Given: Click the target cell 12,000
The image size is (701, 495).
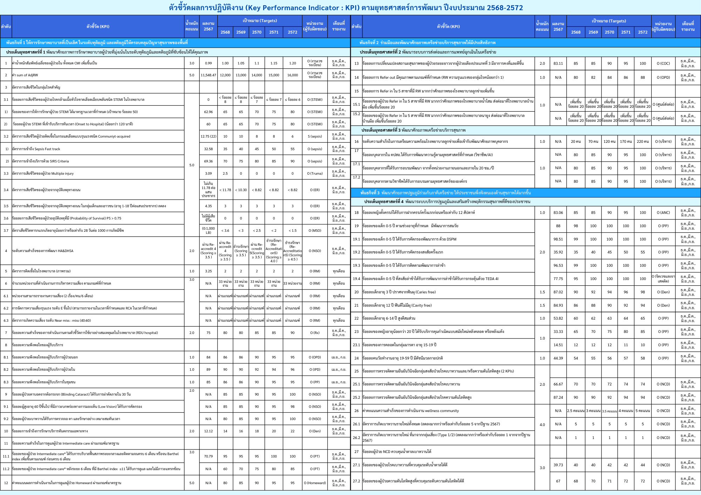Looking at the screenshot, I should coord(225,75).
